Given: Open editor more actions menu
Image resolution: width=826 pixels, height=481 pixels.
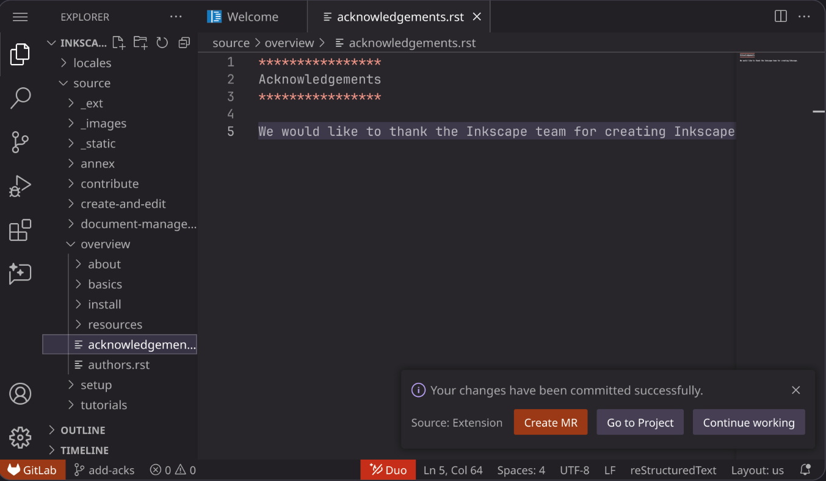Looking at the screenshot, I should [x=804, y=16].
